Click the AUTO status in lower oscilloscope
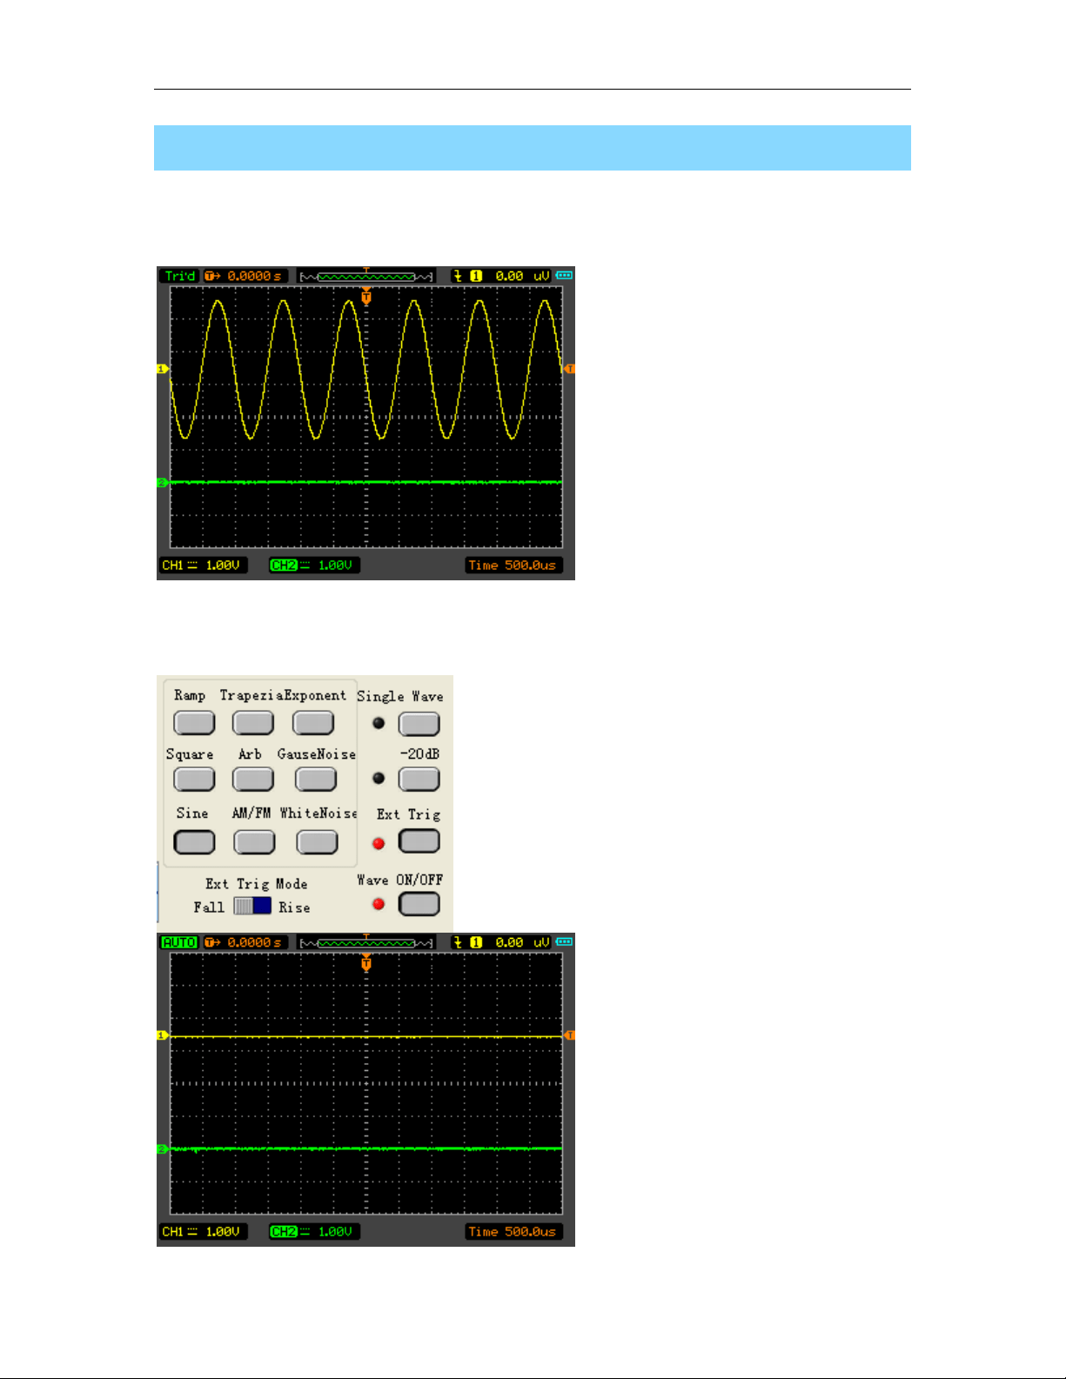Viewport: 1066px width, 1379px height. coord(179,942)
